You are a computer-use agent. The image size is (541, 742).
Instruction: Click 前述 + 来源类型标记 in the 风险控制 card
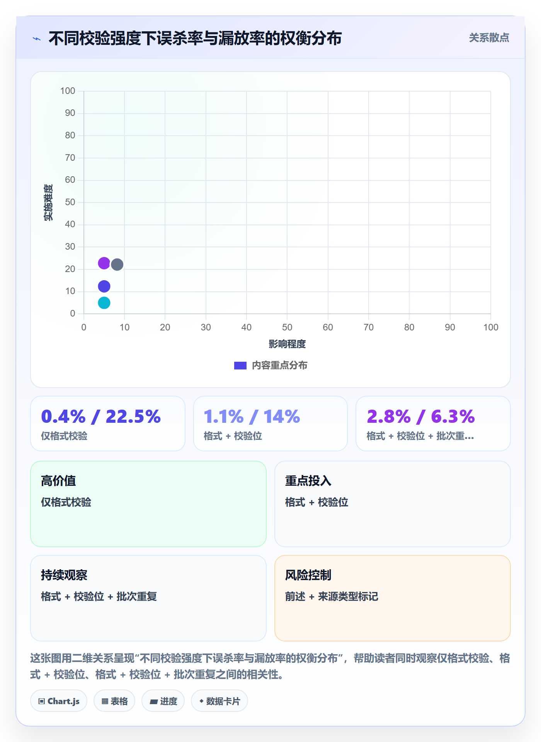pos(332,597)
